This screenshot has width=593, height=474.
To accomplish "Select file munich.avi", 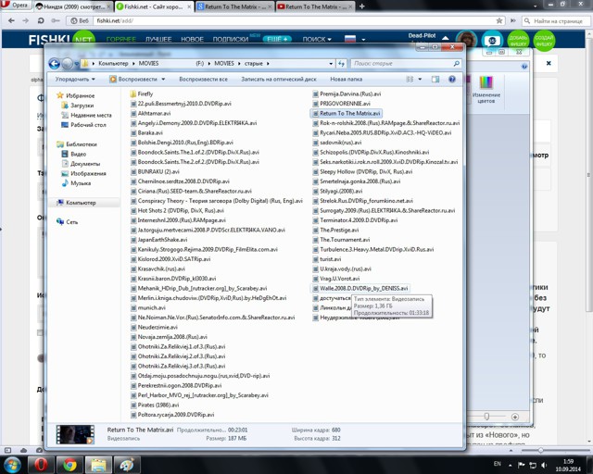I will coord(148,307).
